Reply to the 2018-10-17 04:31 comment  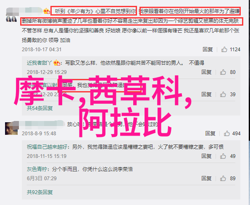(x=208, y=50)
